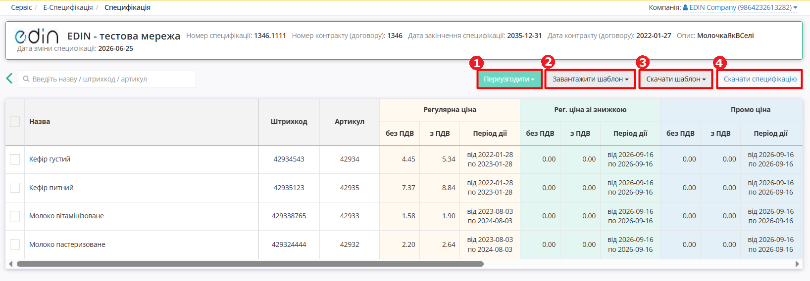810x281 pixels.
Task: Click the horizontal scrollbar left arrow
Action: click(10, 264)
